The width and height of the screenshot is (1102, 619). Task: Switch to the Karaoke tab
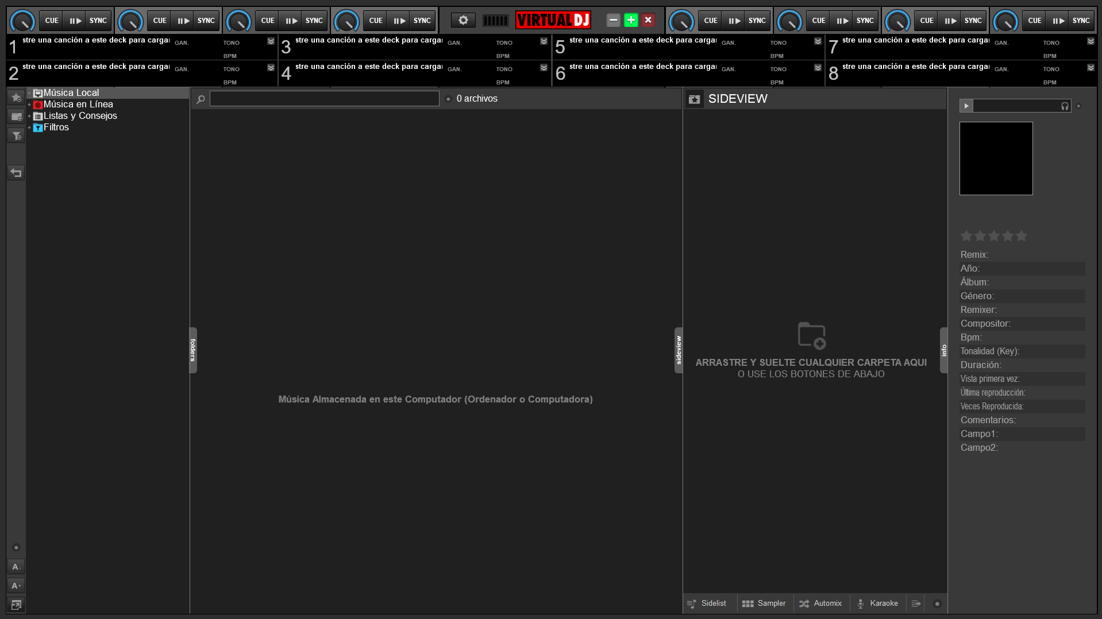[878, 603]
